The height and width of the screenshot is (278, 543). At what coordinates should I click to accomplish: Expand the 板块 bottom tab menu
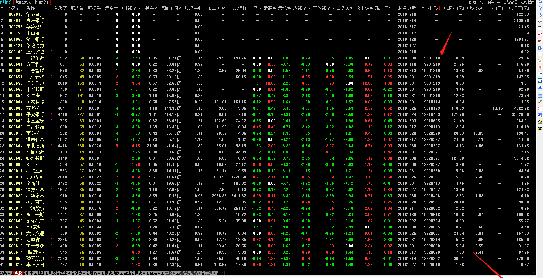[x=140, y=273]
